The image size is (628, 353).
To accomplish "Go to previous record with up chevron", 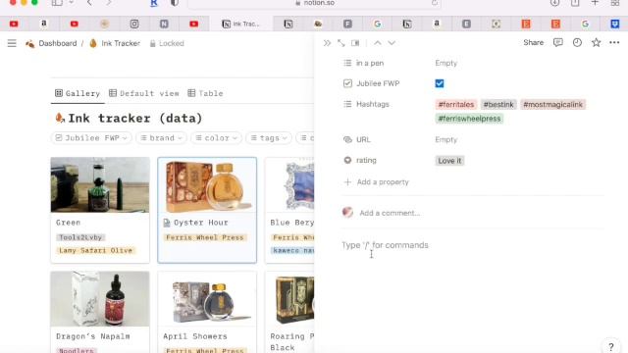I will [x=378, y=43].
